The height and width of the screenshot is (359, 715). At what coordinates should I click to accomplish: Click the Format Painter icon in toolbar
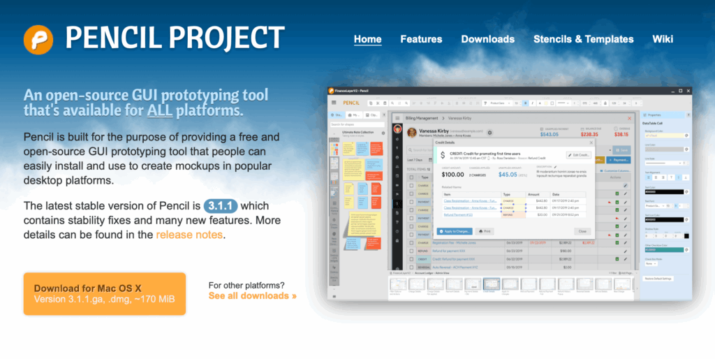pos(485,103)
